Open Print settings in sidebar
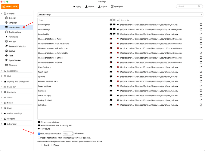The width and height of the screenshot is (205, 151). click(11, 56)
